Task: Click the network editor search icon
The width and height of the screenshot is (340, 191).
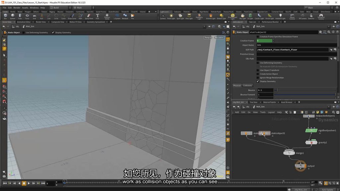Action: point(333,112)
